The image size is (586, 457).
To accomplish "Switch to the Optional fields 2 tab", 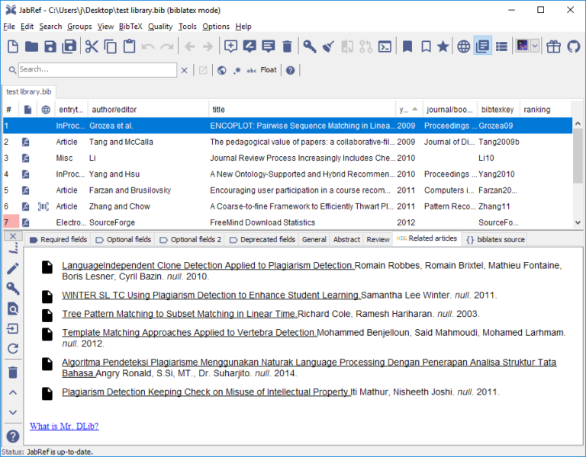I will click(x=190, y=239).
